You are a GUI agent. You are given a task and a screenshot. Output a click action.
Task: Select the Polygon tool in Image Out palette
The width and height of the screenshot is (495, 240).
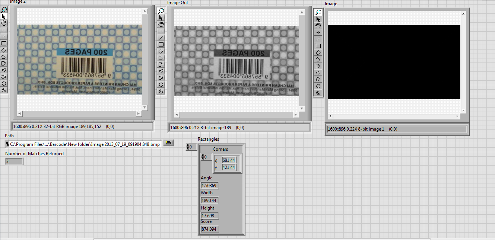161,64
